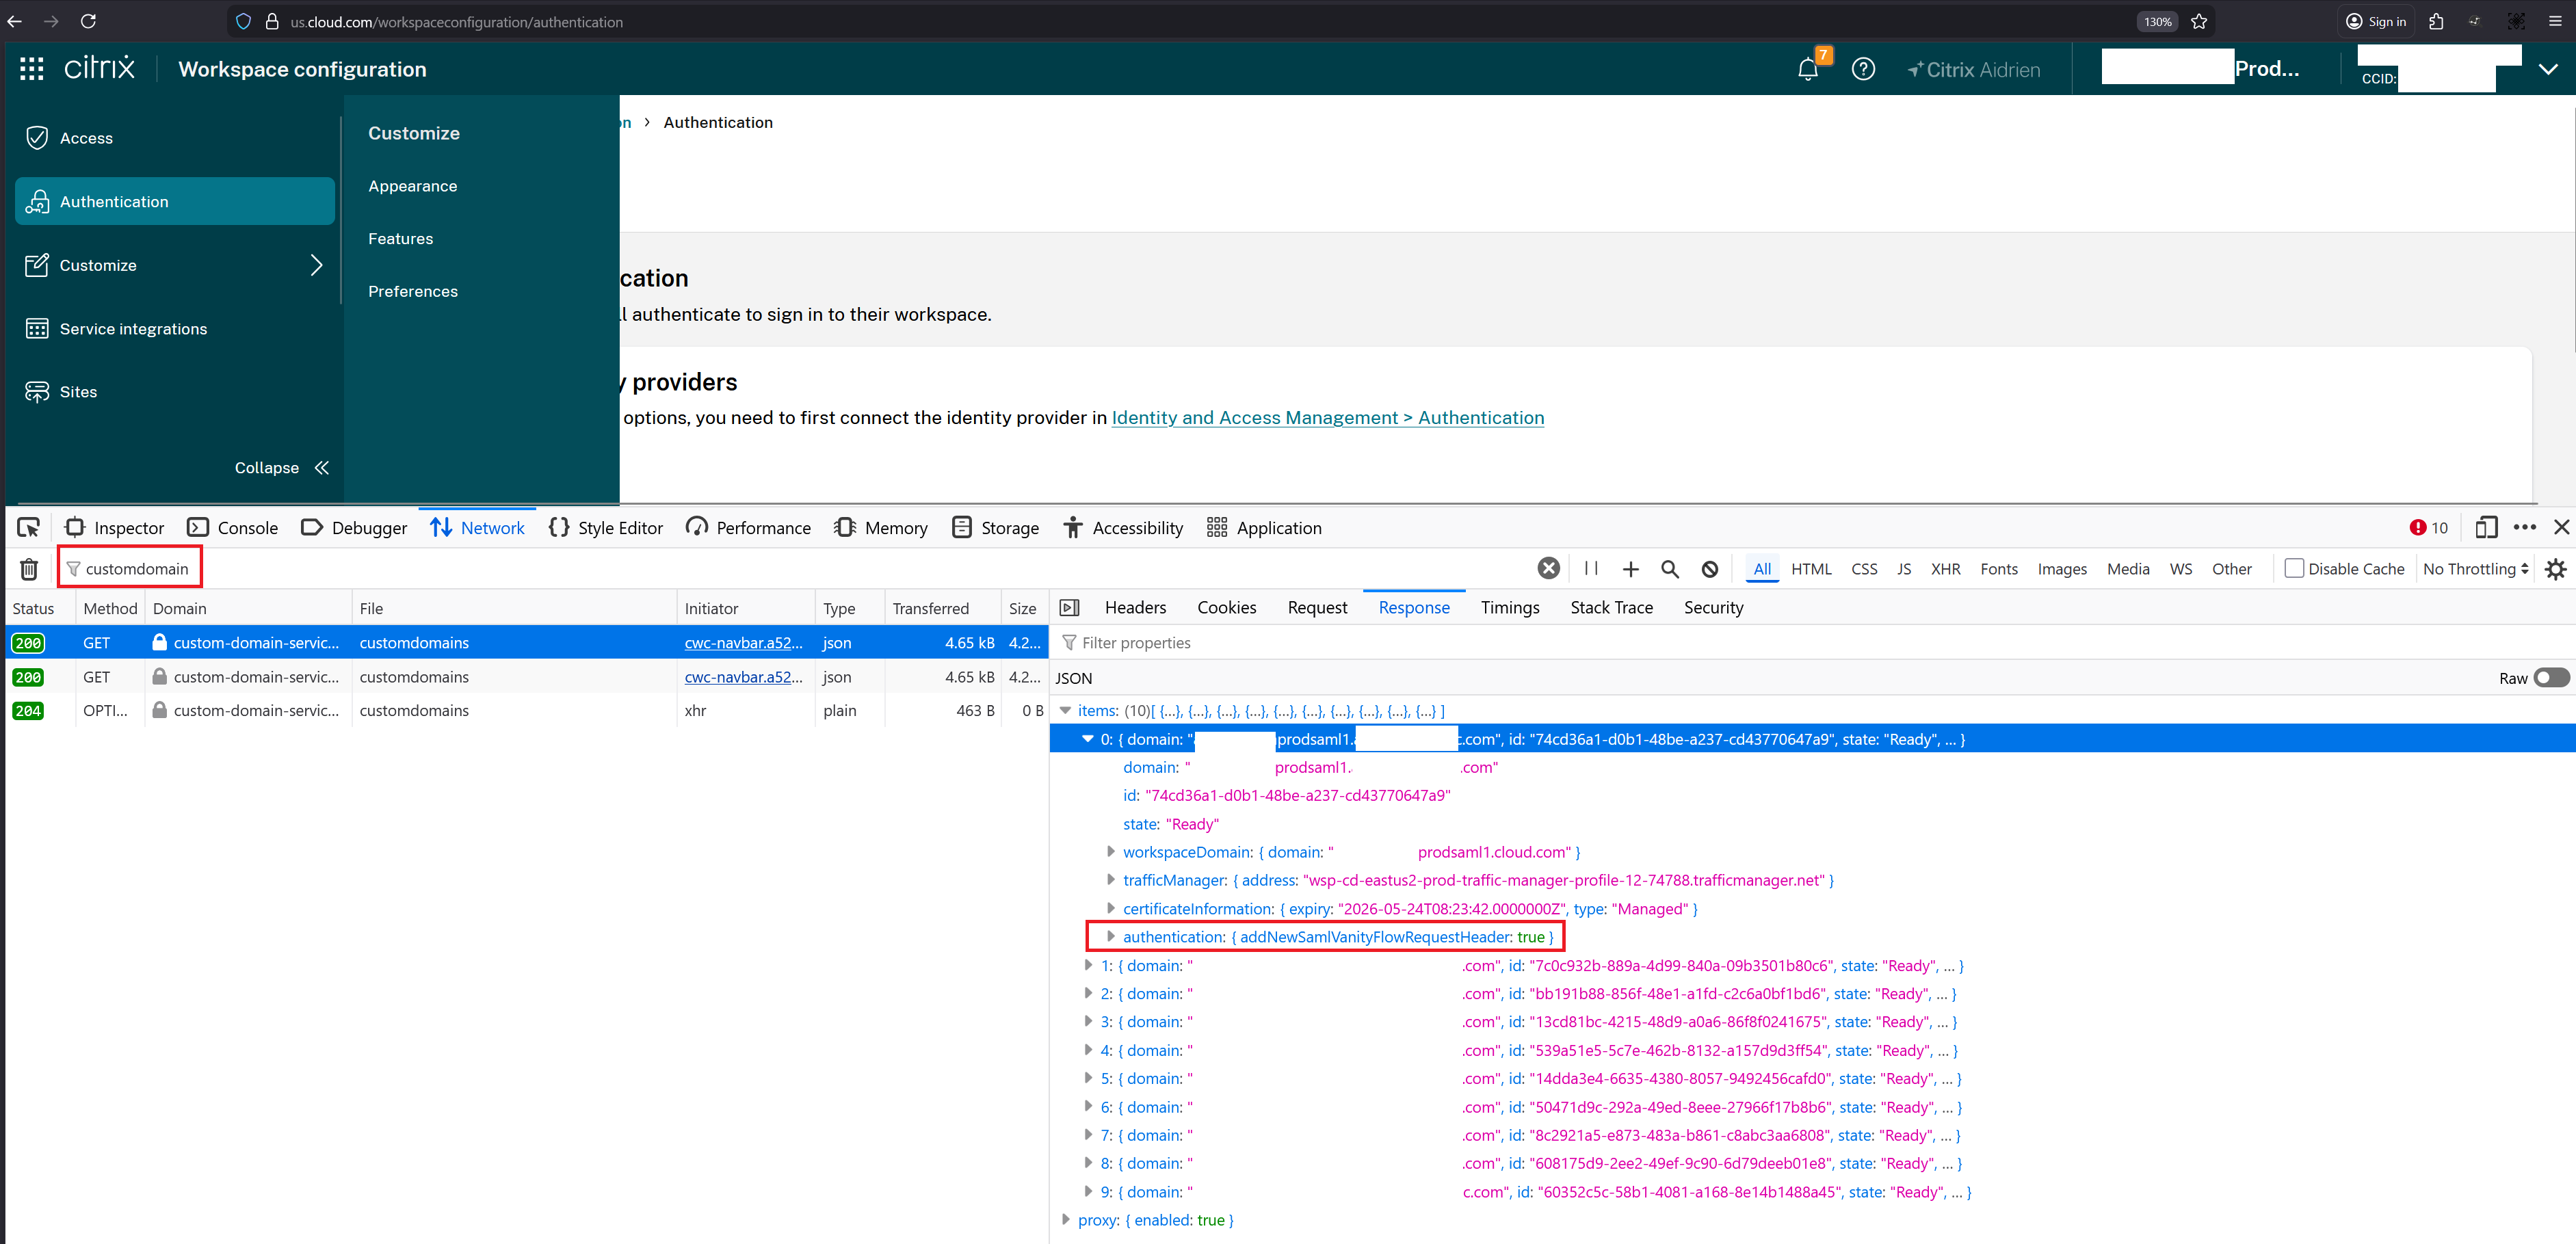Open the No Throttling dropdown

2475,569
